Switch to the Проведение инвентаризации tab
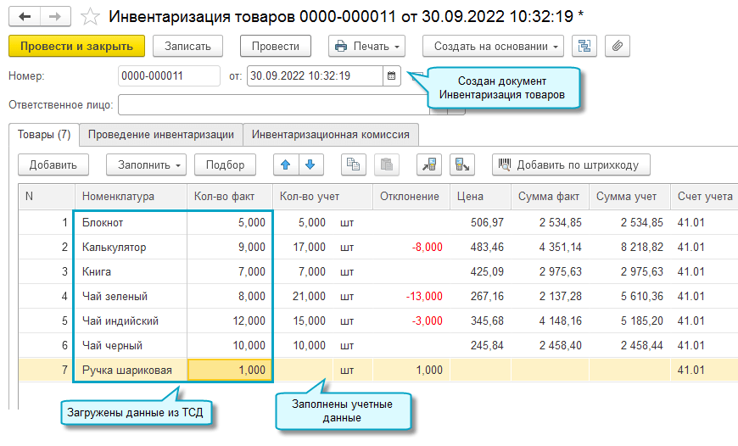Viewport: 738px width, 446px height. point(160,134)
